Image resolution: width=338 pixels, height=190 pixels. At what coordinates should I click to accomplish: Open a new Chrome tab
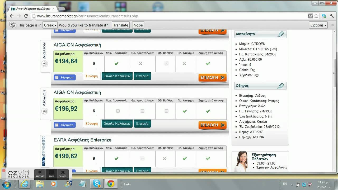coord(62,9)
